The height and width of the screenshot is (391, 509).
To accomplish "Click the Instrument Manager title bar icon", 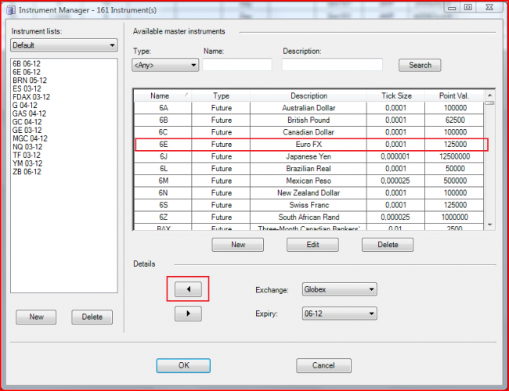I will coord(11,10).
